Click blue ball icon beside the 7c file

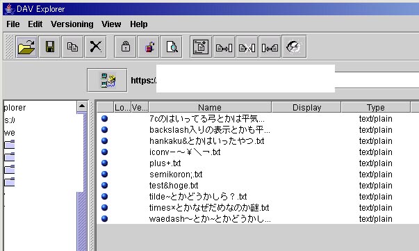[x=104, y=118]
